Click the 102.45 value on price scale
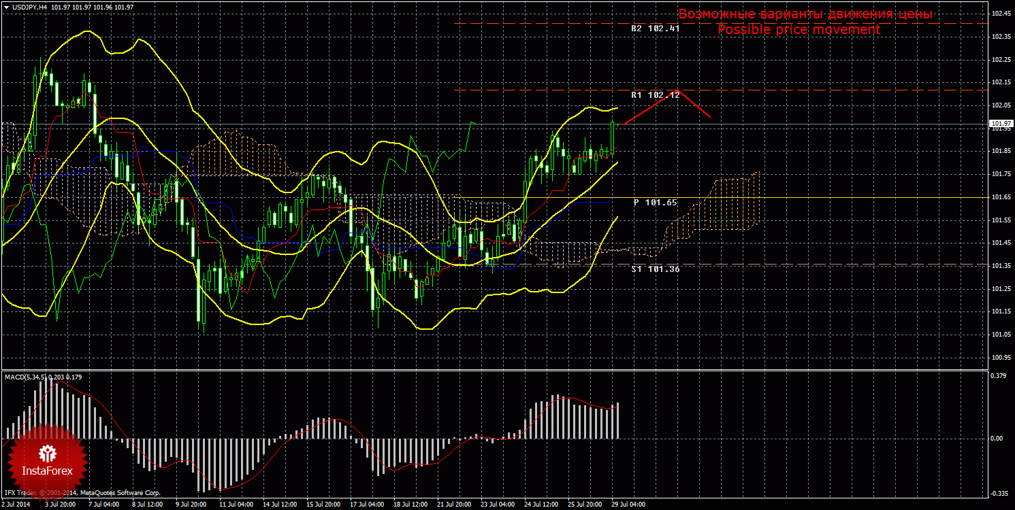This screenshot has width=1015, height=510. tap(1000, 14)
